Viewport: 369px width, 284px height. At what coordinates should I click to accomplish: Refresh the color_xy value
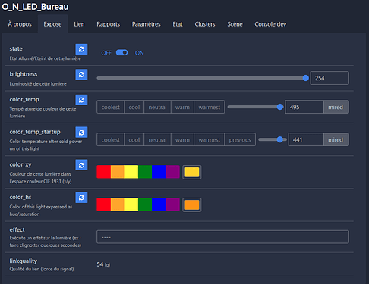pos(81,165)
